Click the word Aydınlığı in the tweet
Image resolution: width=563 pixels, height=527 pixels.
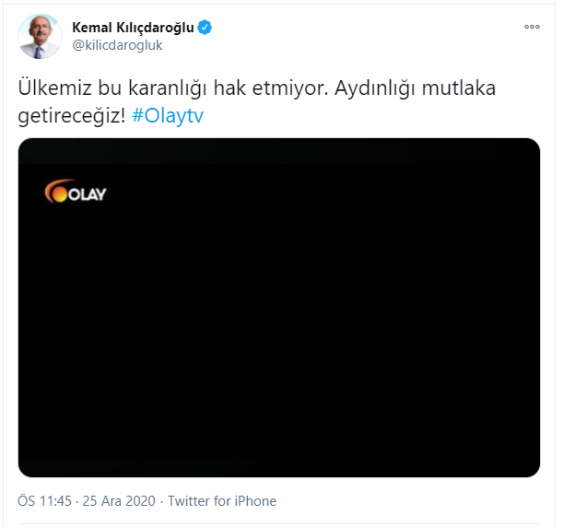375,88
